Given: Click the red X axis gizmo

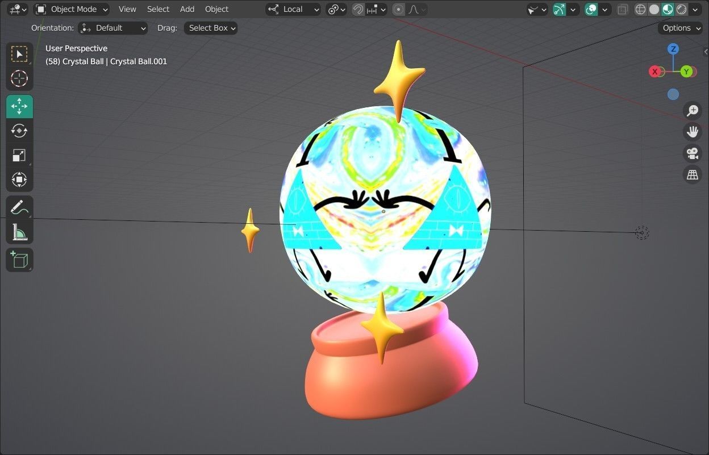Looking at the screenshot, I should tap(655, 72).
